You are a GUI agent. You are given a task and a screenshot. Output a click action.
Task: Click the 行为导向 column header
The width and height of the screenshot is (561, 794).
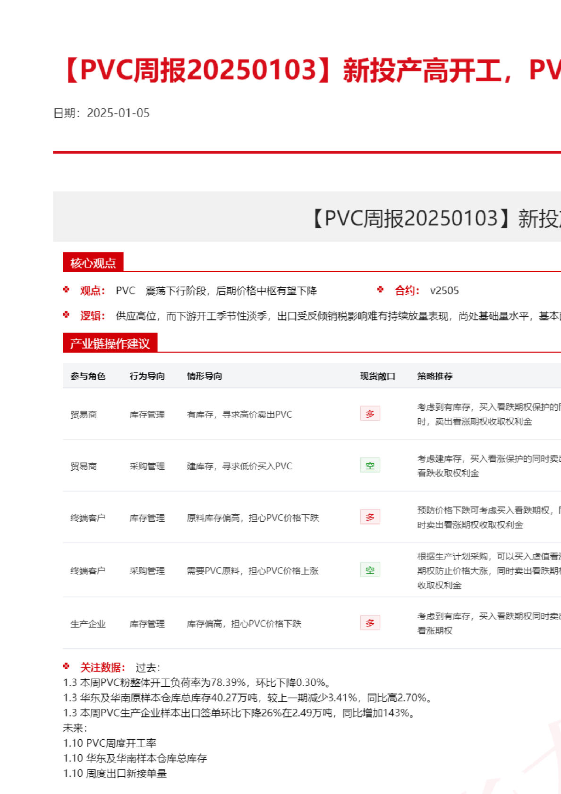[x=147, y=376]
